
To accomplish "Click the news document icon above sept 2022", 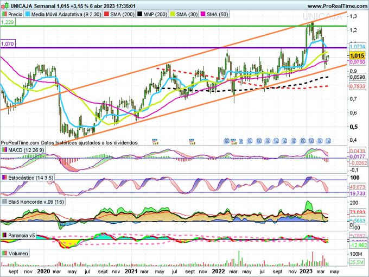I will 276,141.
